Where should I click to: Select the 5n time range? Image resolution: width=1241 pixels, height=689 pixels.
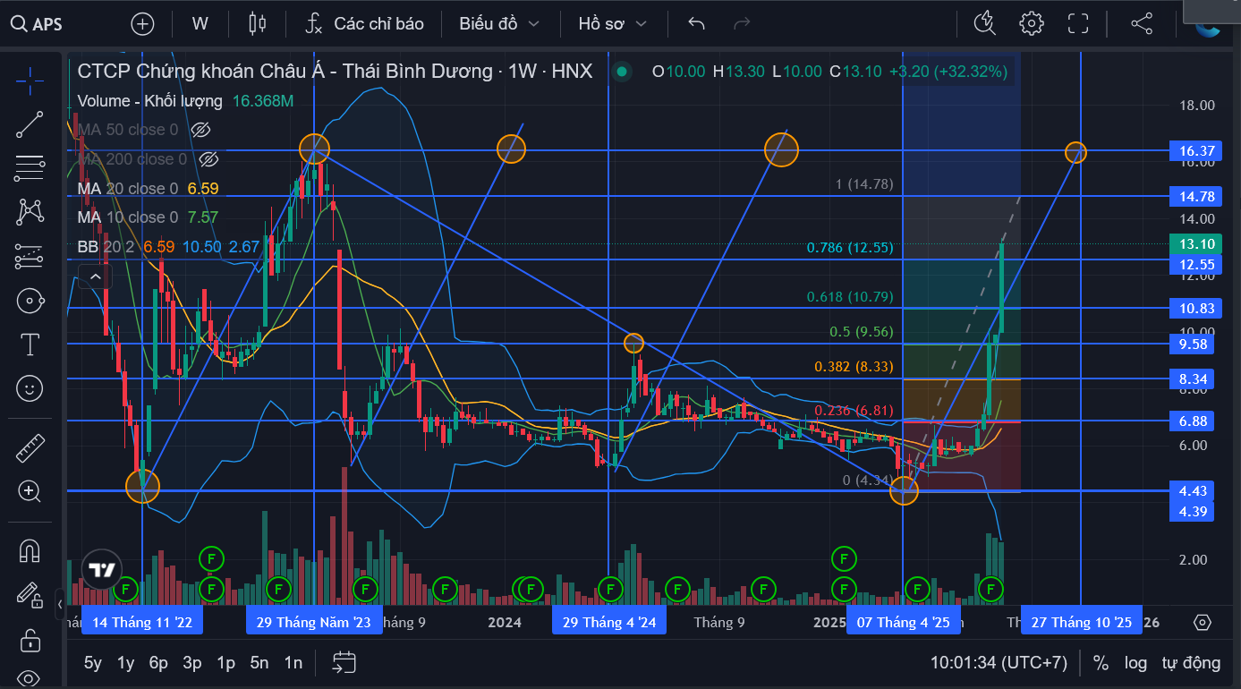tap(259, 663)
